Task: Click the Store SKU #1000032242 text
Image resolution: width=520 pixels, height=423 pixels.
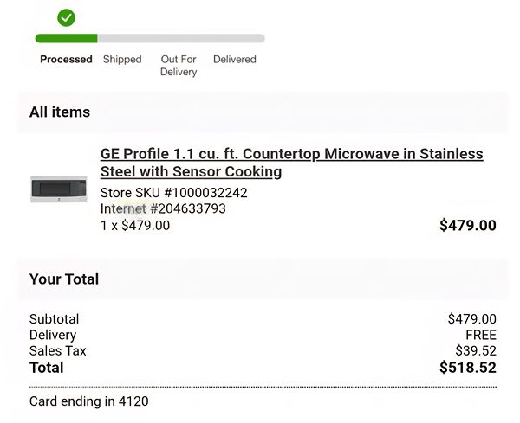Action: click(174, 193)
